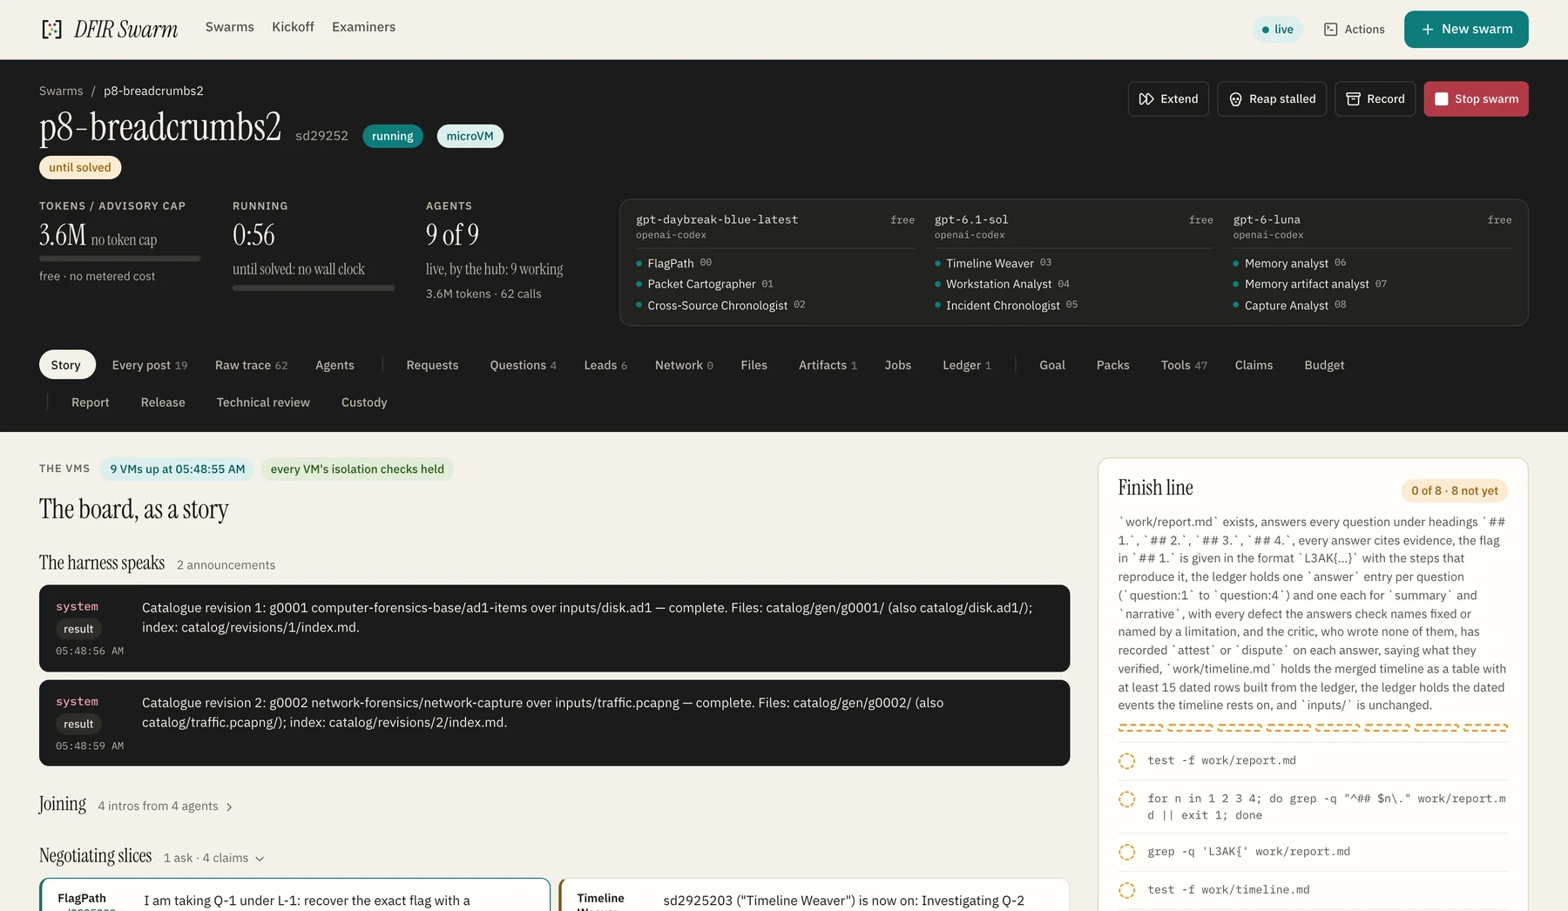Viewport: 1568px width, 911px height.
Task: Open the Catalogue revision 2 announcement
Action: (x=554, y=723)
